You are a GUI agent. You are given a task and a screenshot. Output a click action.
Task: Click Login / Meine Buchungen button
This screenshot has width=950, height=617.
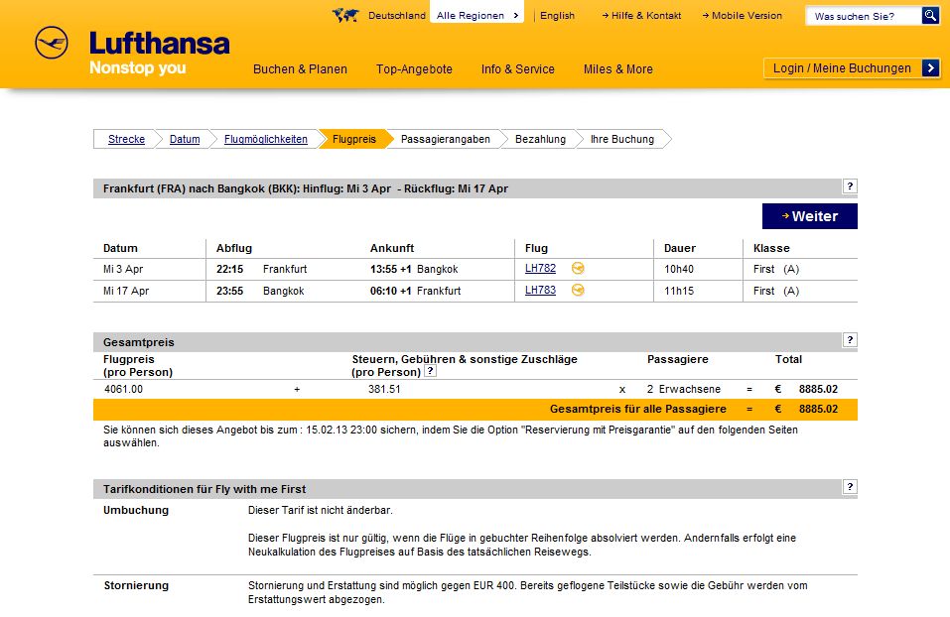pos(852,67)
